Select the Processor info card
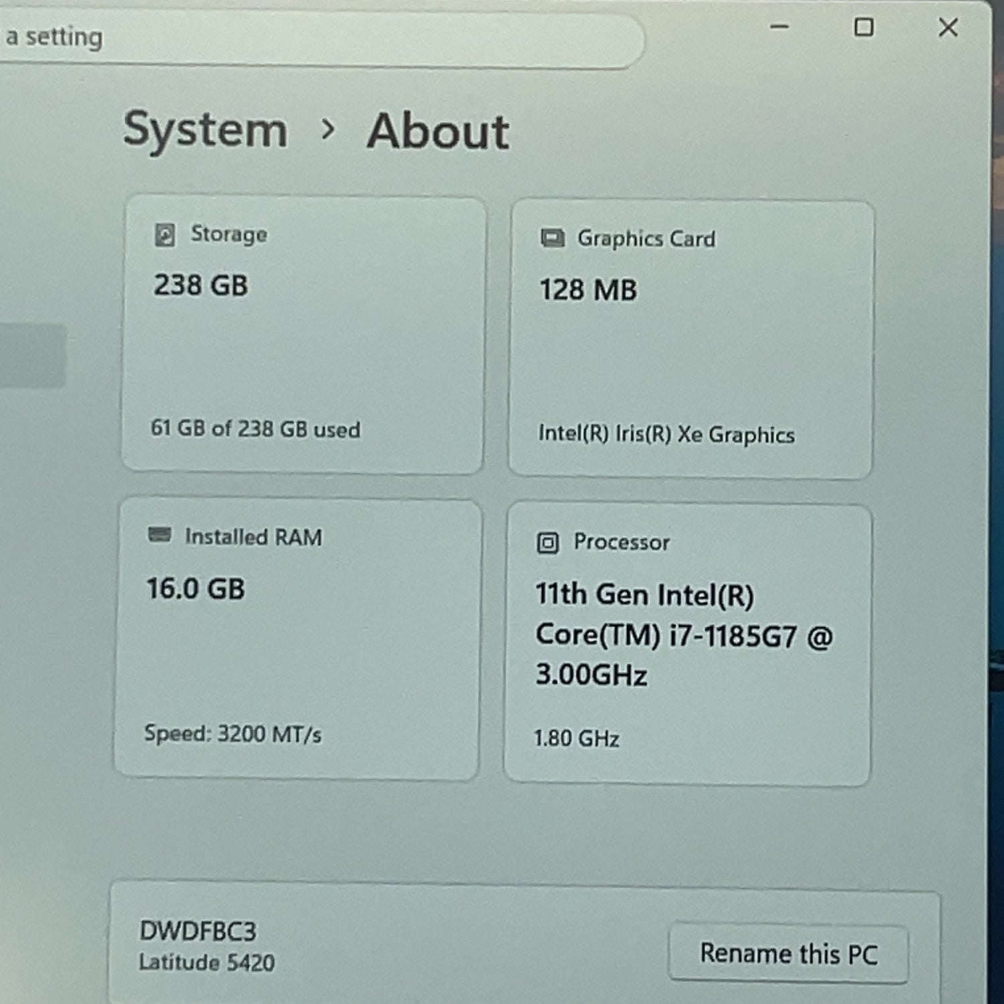The image size is (1004, 1004). click(x=688, y=645)
